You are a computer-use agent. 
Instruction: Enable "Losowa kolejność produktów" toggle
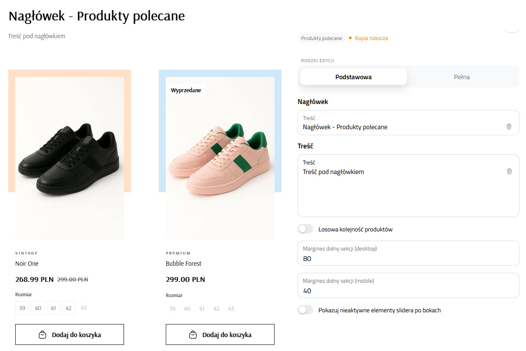305,228
